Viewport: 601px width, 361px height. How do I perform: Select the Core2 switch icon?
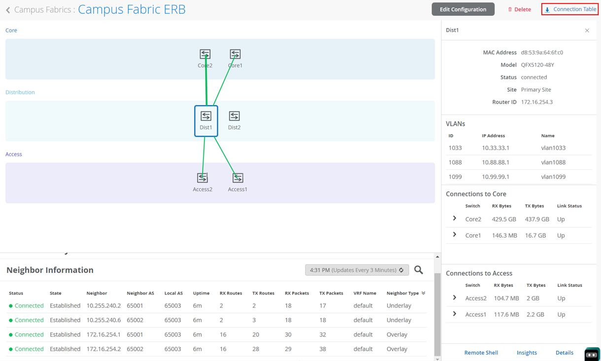click(x=205, y=54)
